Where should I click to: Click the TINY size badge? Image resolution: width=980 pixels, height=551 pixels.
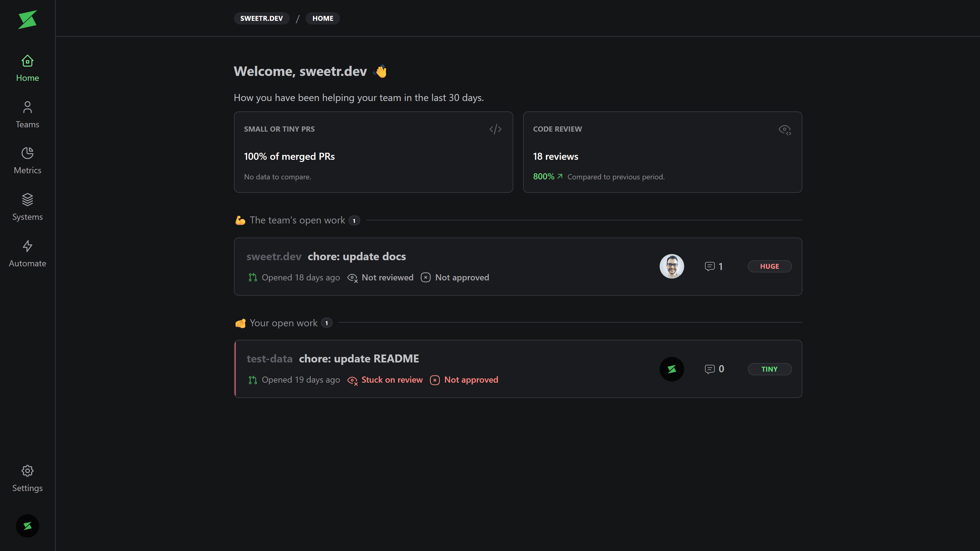tap(769, 369)
